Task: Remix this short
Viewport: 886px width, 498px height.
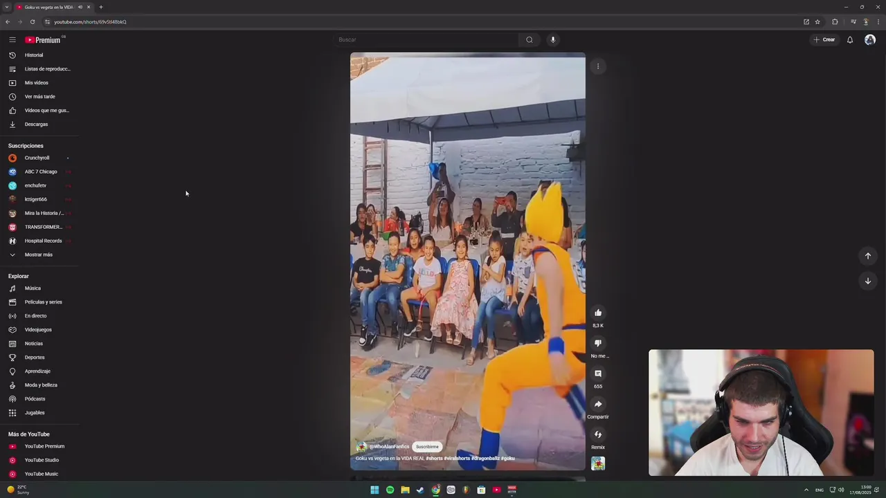Action: pyautogui.click(x=598, y=434)
